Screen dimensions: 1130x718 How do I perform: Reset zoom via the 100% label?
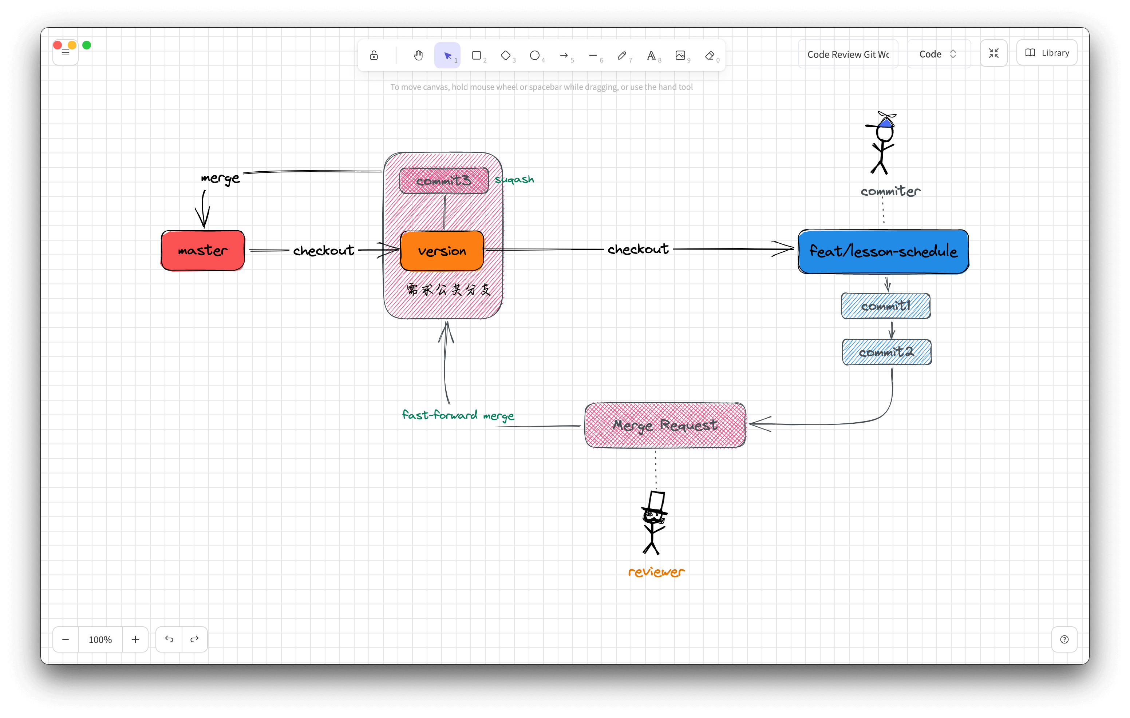(x=100, y=639)
